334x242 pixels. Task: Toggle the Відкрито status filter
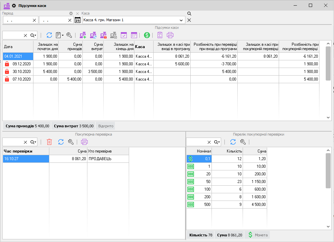[x=105, y=126]
